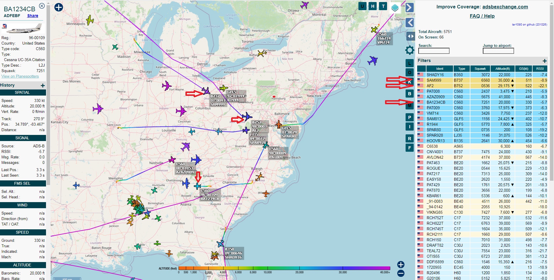
Task: Select the HOOVR13 row in aircraft table
Action: pos(482,141)
